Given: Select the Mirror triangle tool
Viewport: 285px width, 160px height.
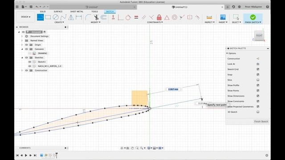Looking at the screenshot, I should tap(71, 17).
